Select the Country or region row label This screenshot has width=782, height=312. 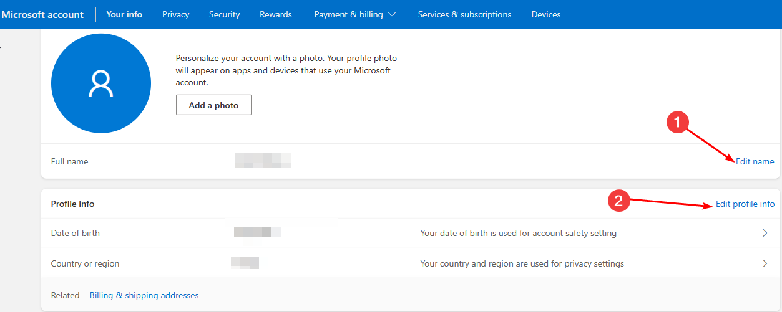point(85,263)
